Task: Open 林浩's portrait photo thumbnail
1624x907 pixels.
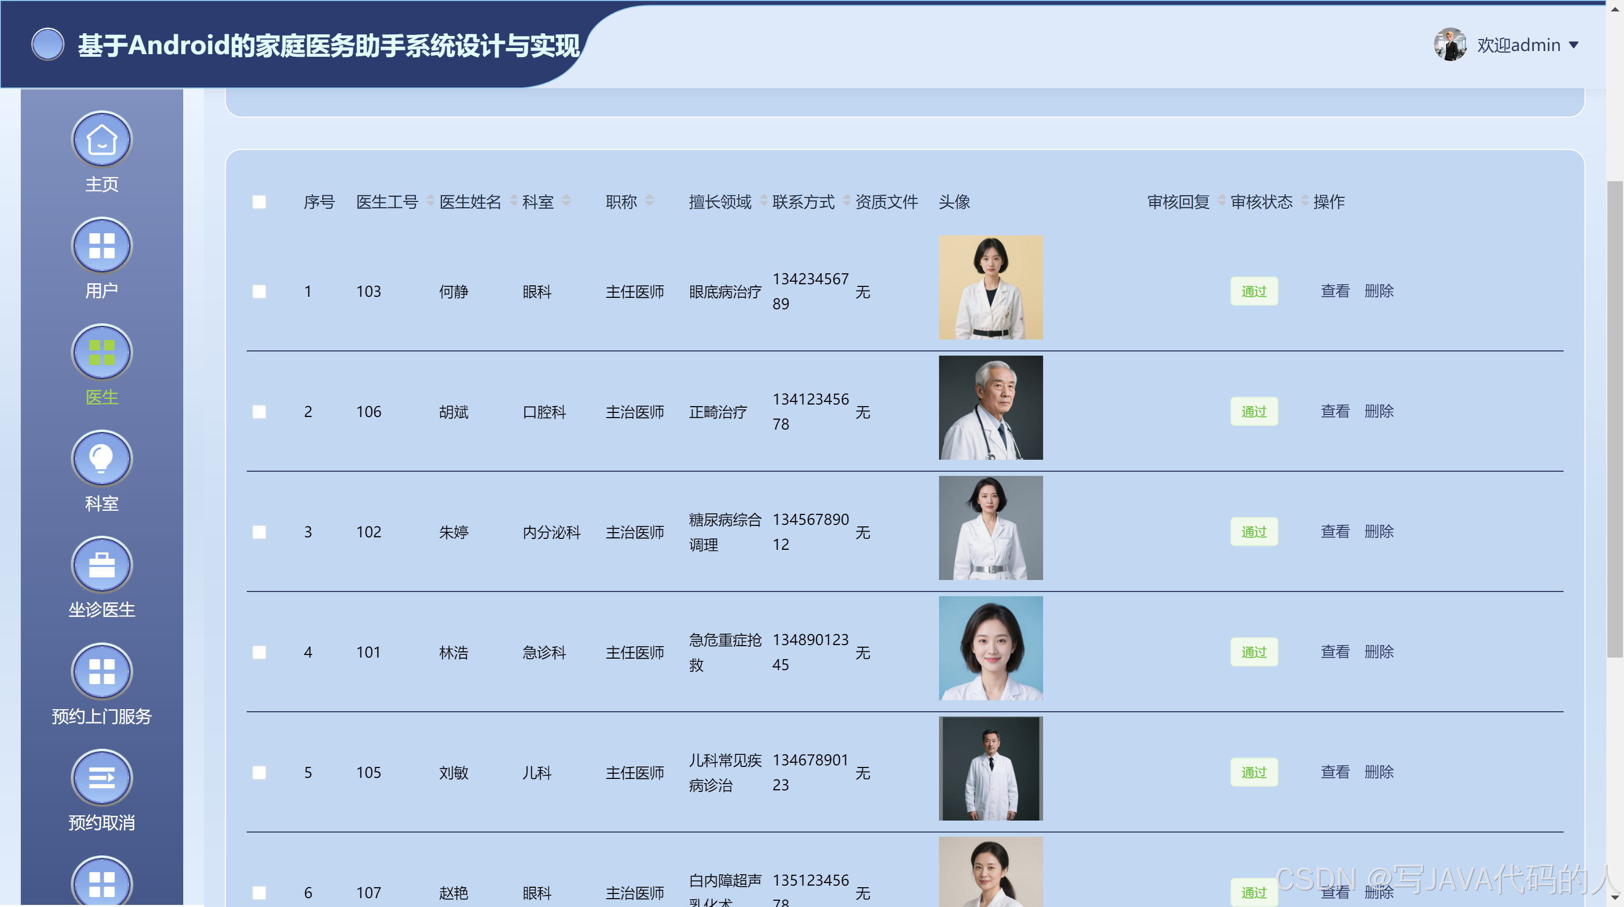Action: click(x=991, y=648)
